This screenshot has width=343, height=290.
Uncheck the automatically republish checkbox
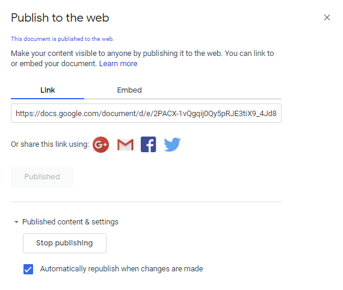pyautogui.click(x=28, y=269)
